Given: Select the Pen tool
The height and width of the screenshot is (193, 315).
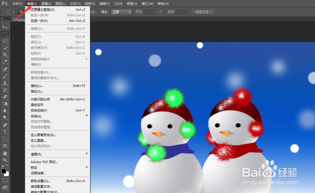Looking at the screenshot, I should coord(5,125).
